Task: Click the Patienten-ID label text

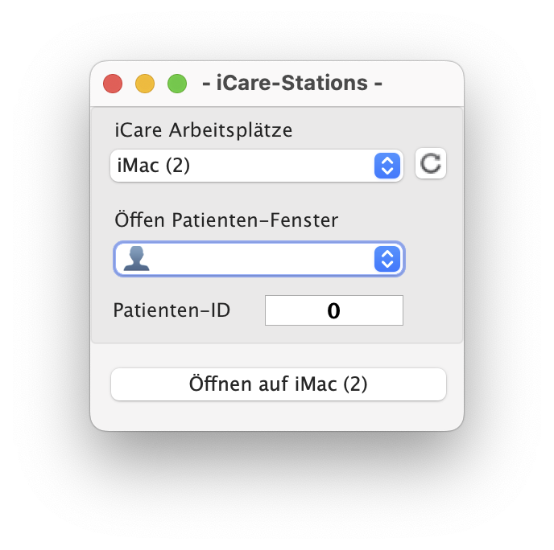Action: point(172,310)
